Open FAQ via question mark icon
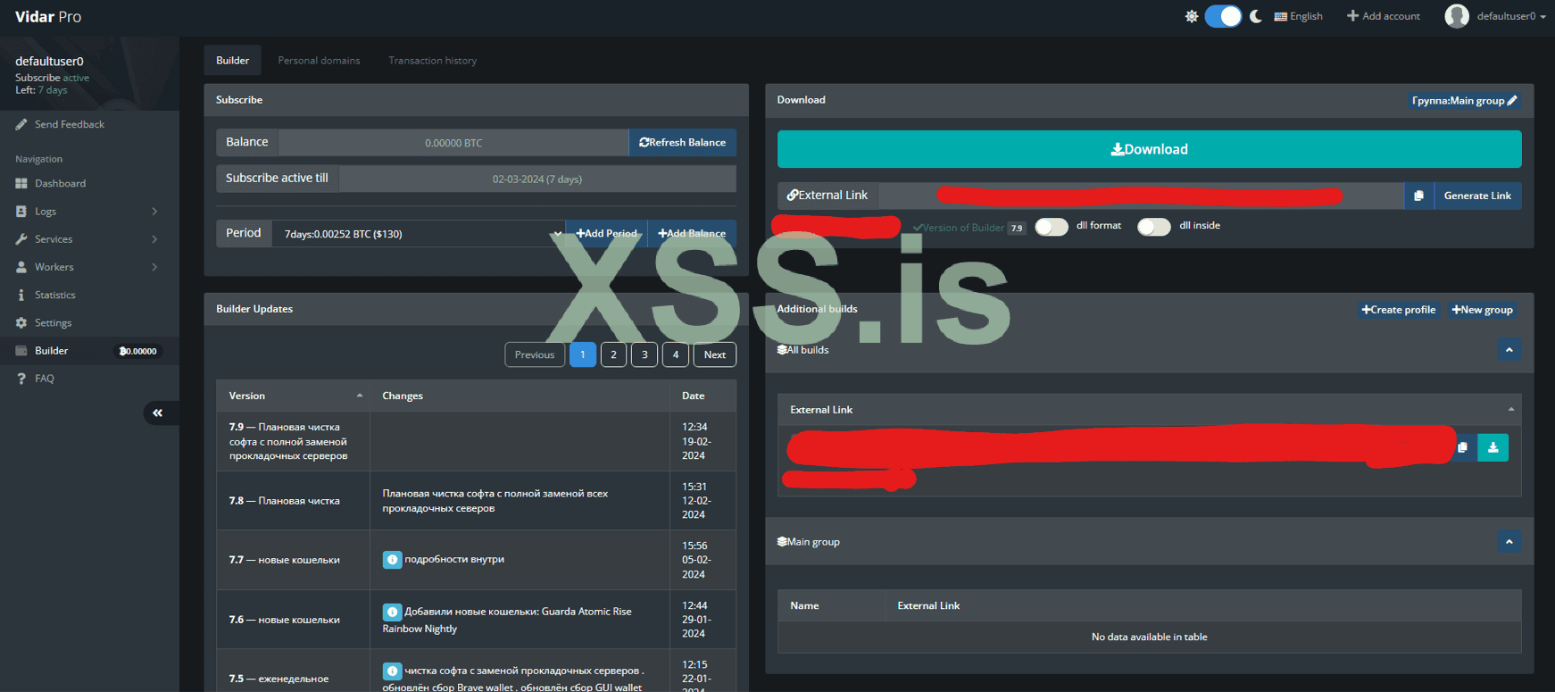 pyautogui.click(x=21, y=379)
